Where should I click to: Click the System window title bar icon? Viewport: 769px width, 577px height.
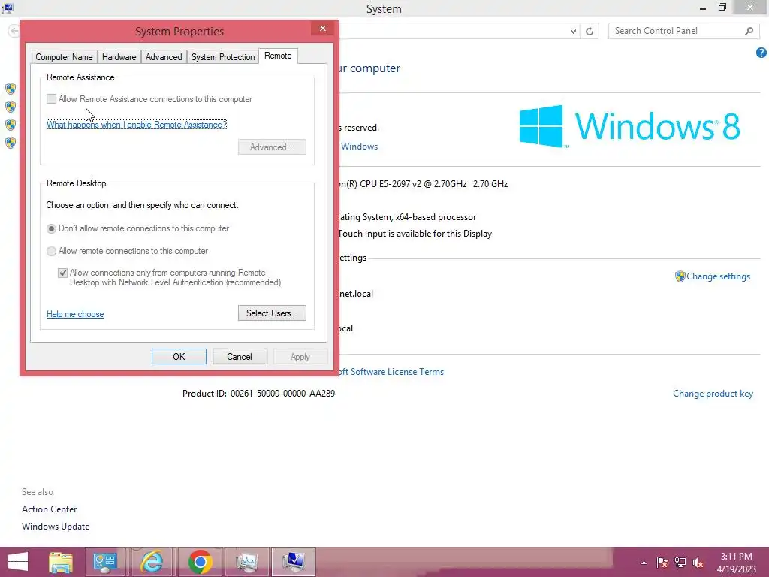coord(8,8)
